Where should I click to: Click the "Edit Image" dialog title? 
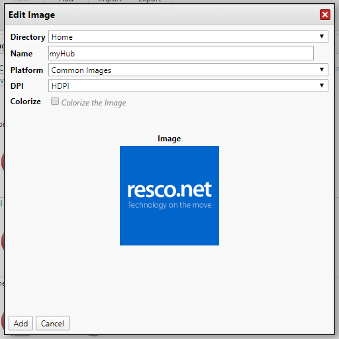click(32, 15)
